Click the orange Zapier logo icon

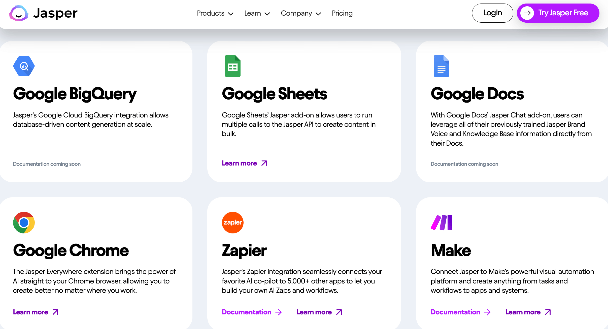point(232,223)
